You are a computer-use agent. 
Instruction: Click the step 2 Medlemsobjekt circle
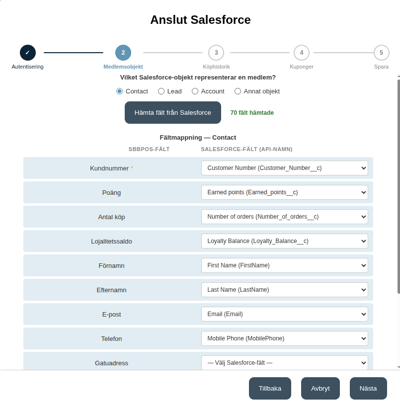(x=123, y=53)
